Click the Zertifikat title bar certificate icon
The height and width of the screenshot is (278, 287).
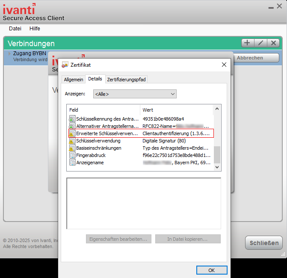tap(65, 65)
